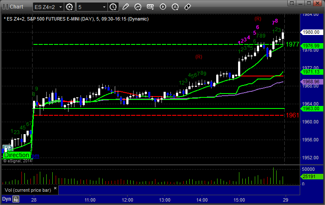Screen dimensions: 325x205
Task: Click the Dyn time scale label
Action: click(6, 199)
